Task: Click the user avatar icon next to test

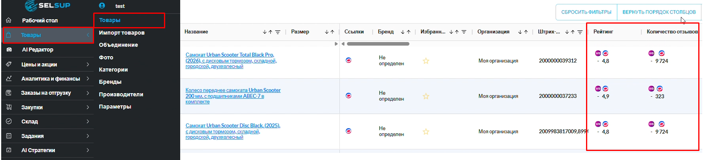Action: pos(102,6)
